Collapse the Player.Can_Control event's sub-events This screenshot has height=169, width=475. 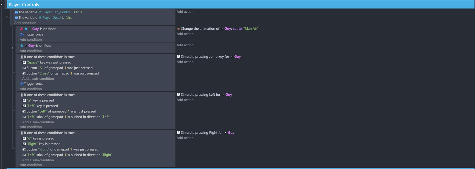point(7,17)
